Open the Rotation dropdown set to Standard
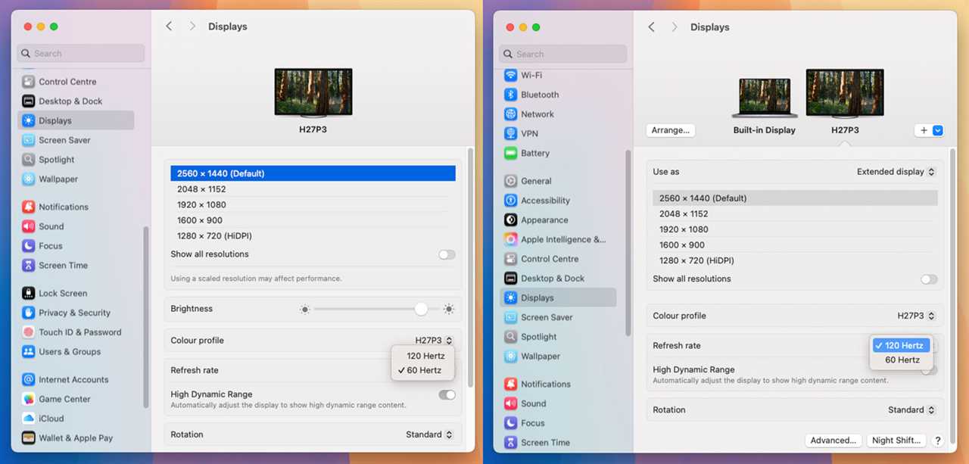The height and width of the screenshot is (464, 969). point(911,410)
